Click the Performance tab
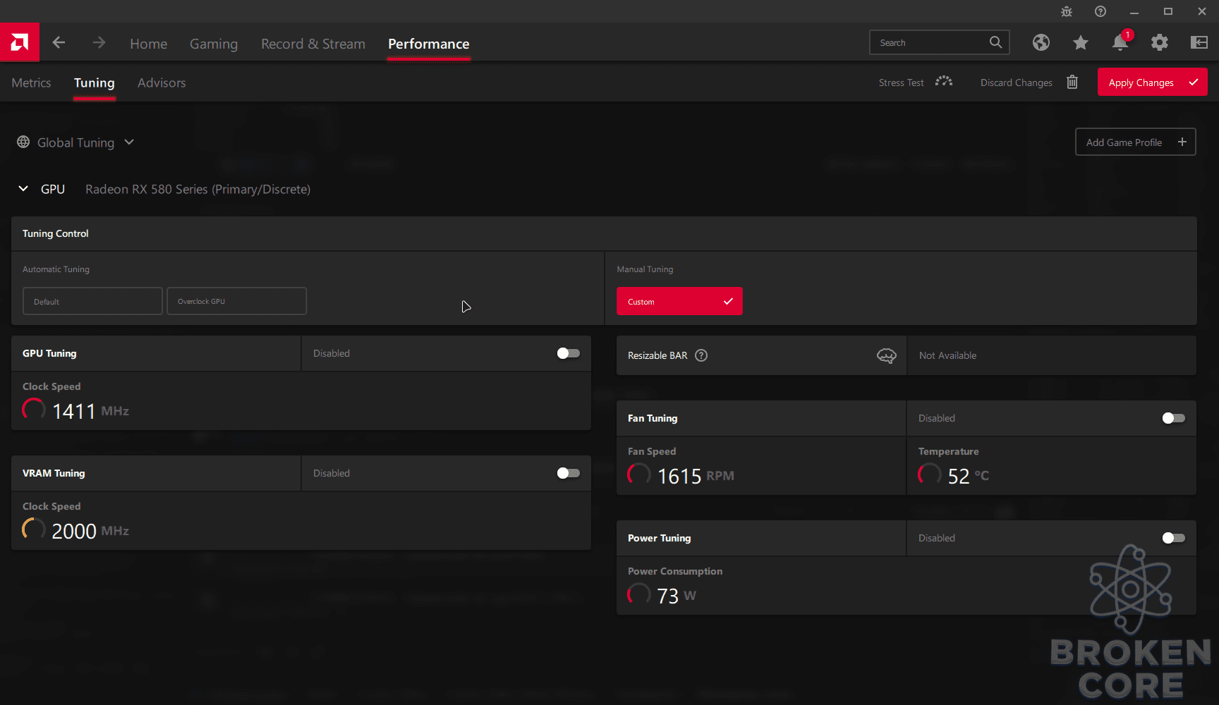The height and width of the screenshot is (705, 1219). click(428, 44)
